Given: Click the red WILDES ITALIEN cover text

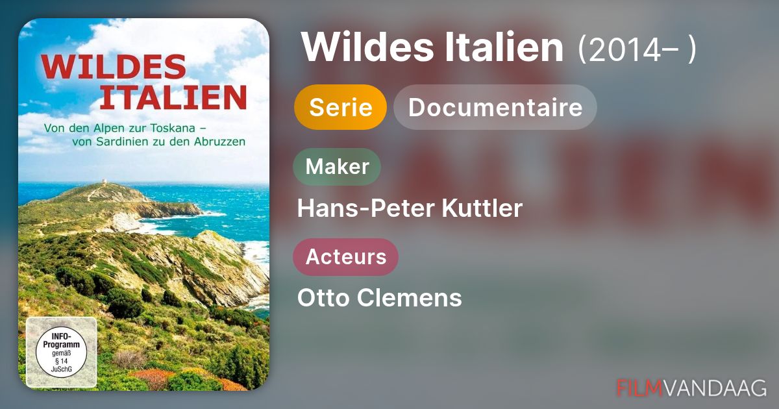Looking at the screenshot, I should (144, 81).
